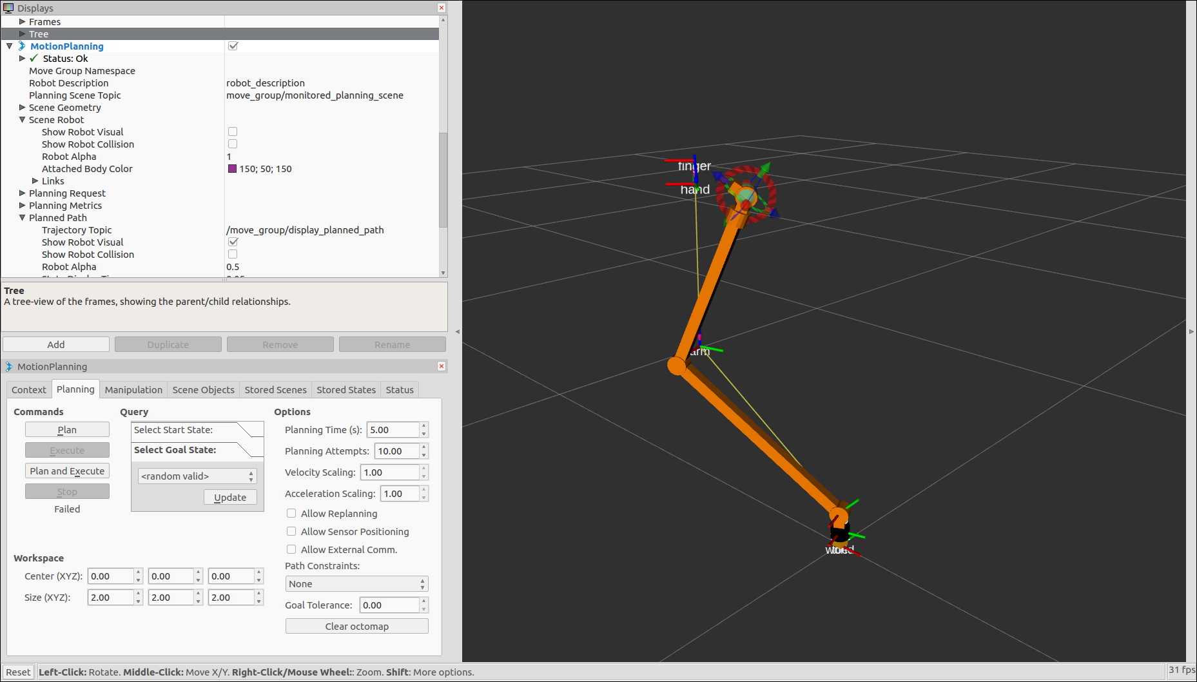Collapse the MotionPlanning display tree
The width and height of the screenshot is (1197, 682).
(10, 46)
